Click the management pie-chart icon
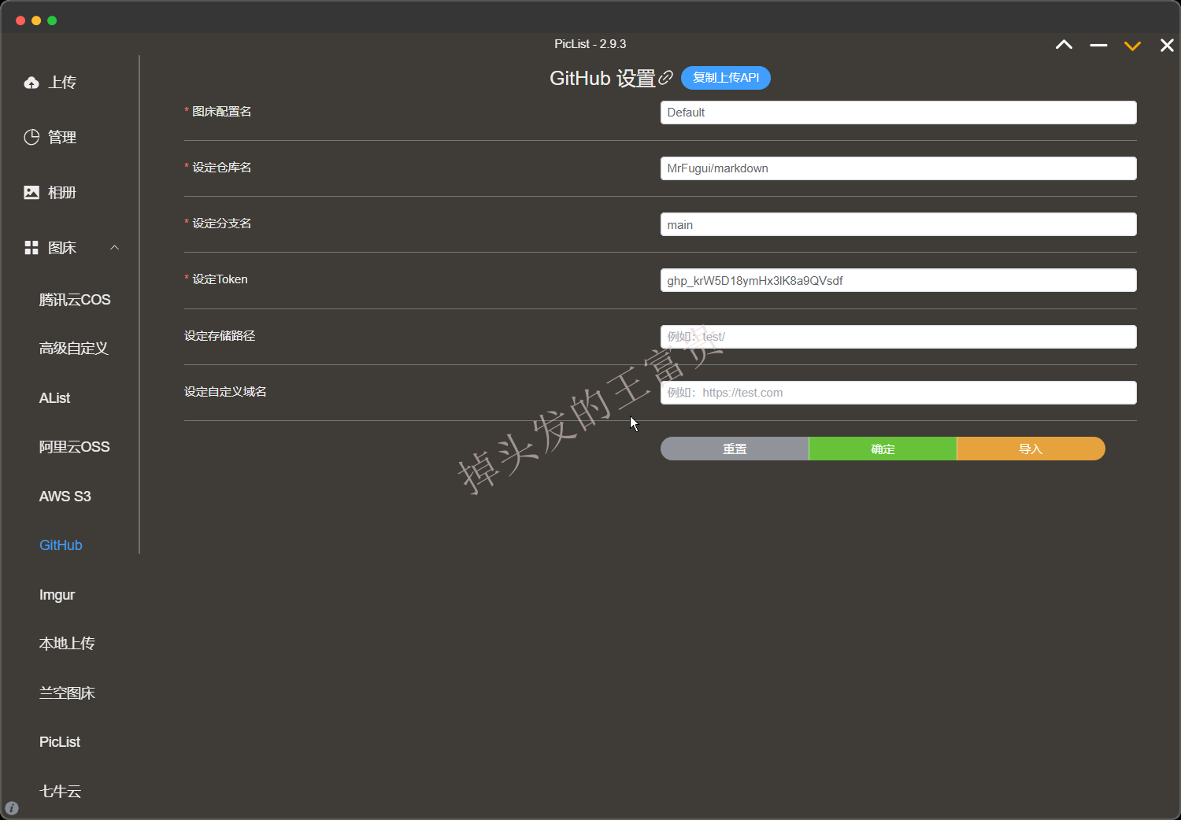The height and width of the screenshot is (820, 1181). (31, 137)
